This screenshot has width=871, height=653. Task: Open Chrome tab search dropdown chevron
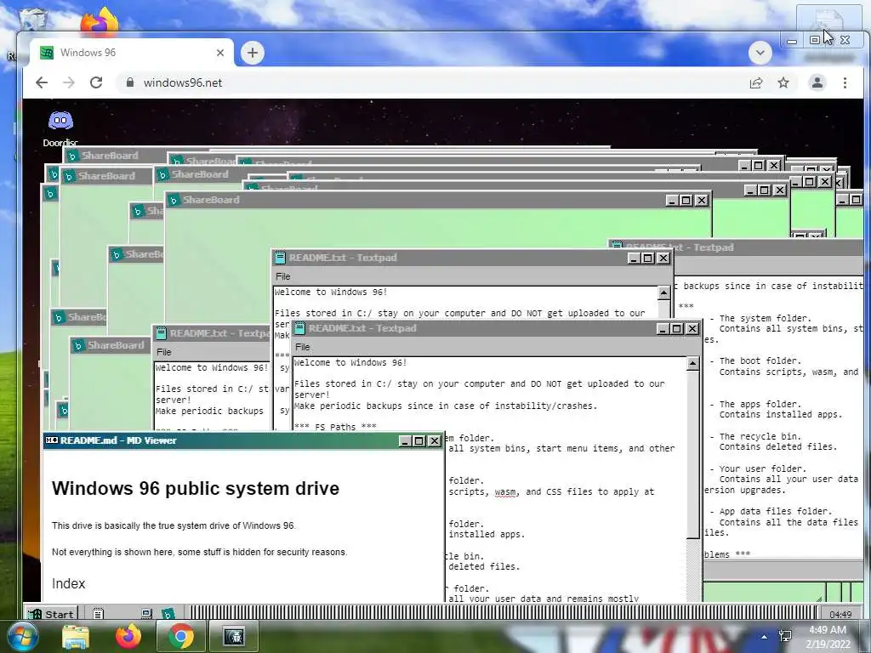(x=760, y=53)
